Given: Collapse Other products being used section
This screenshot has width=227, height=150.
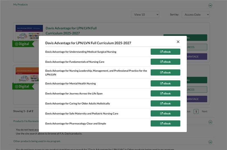Looking at the screenshot, I should (210, 142).
